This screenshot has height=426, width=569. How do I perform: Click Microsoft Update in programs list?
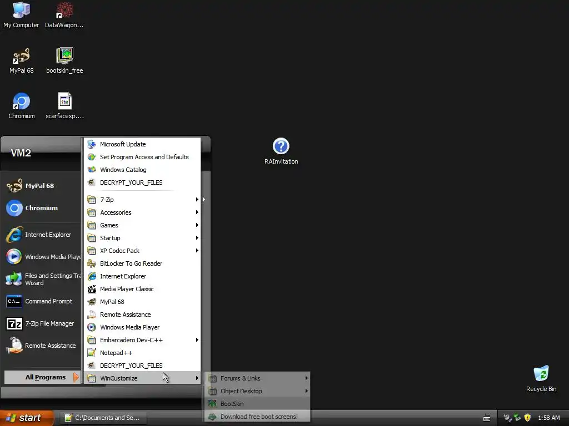click(x=142, y=144)
